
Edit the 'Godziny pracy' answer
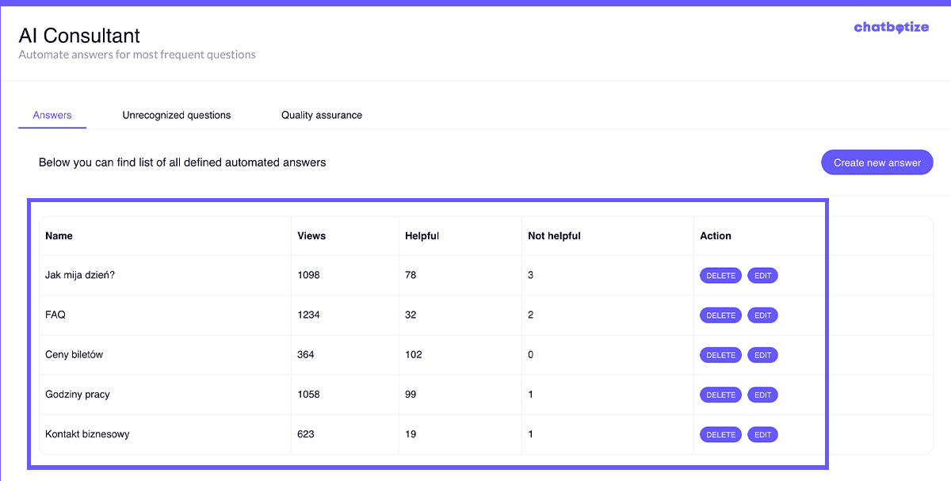[x=762, y=395]
